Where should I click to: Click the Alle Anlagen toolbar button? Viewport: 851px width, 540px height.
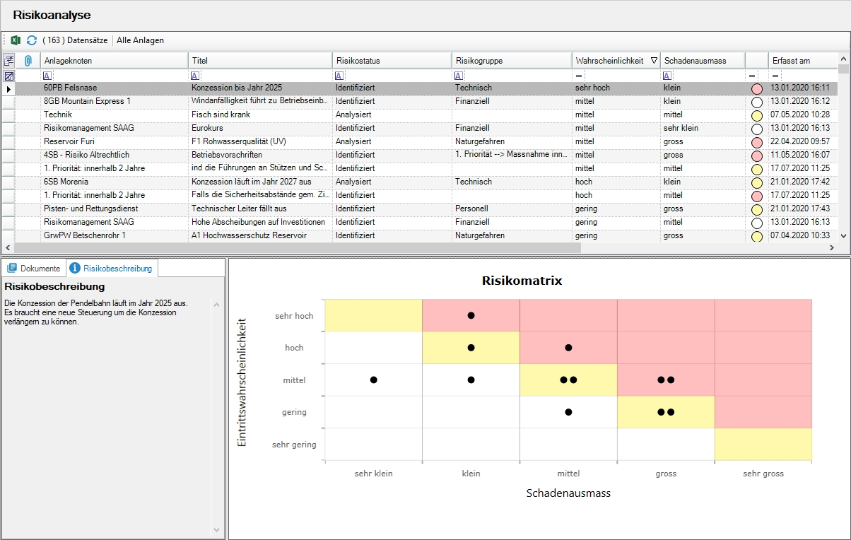[x=140, y=40]
